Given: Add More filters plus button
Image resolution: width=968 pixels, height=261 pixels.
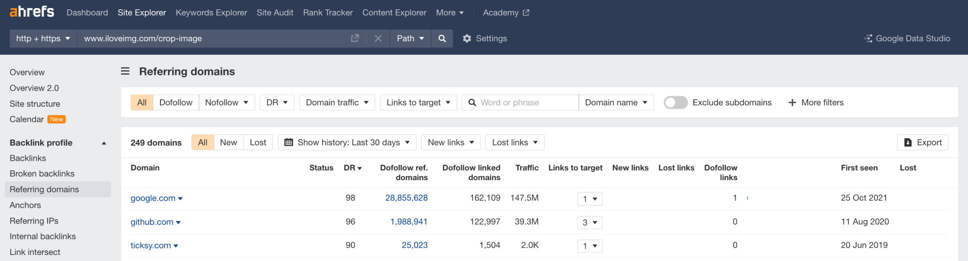Looking at the screenshot, I should [816, 102].
